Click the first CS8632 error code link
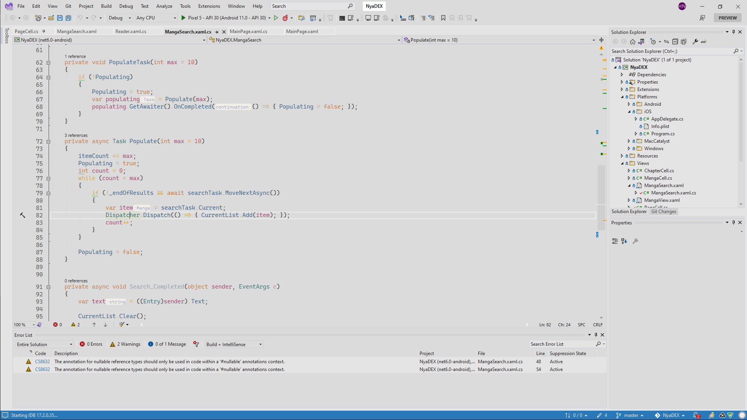Image resolution: width=747 pixels, height=420 pixels. [x=42, y=362]
